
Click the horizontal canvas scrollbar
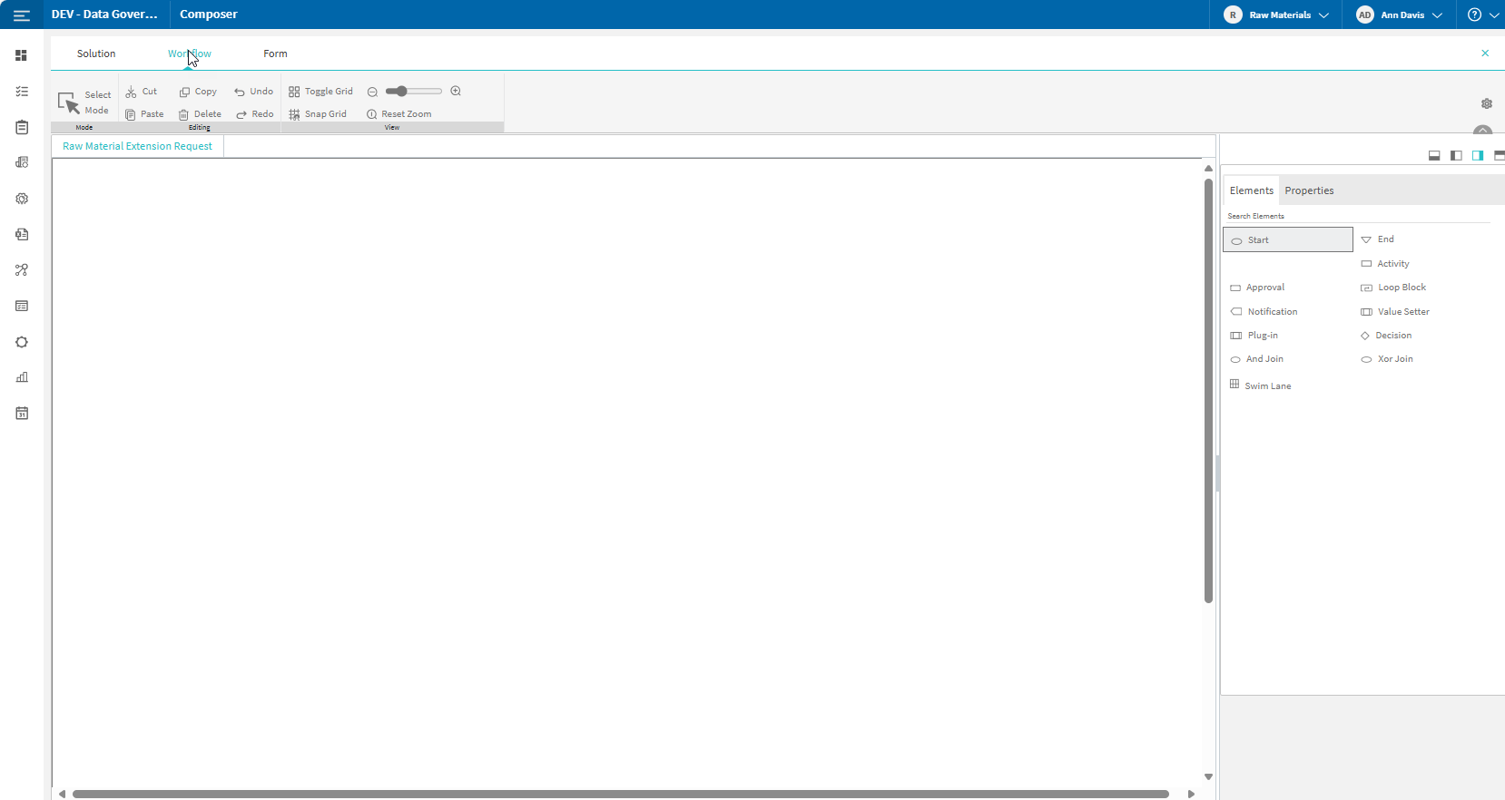pyautogui.click(x=621, y=794)
